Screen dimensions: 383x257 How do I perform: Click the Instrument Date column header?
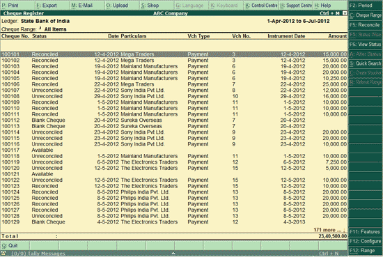pos(286,36)
